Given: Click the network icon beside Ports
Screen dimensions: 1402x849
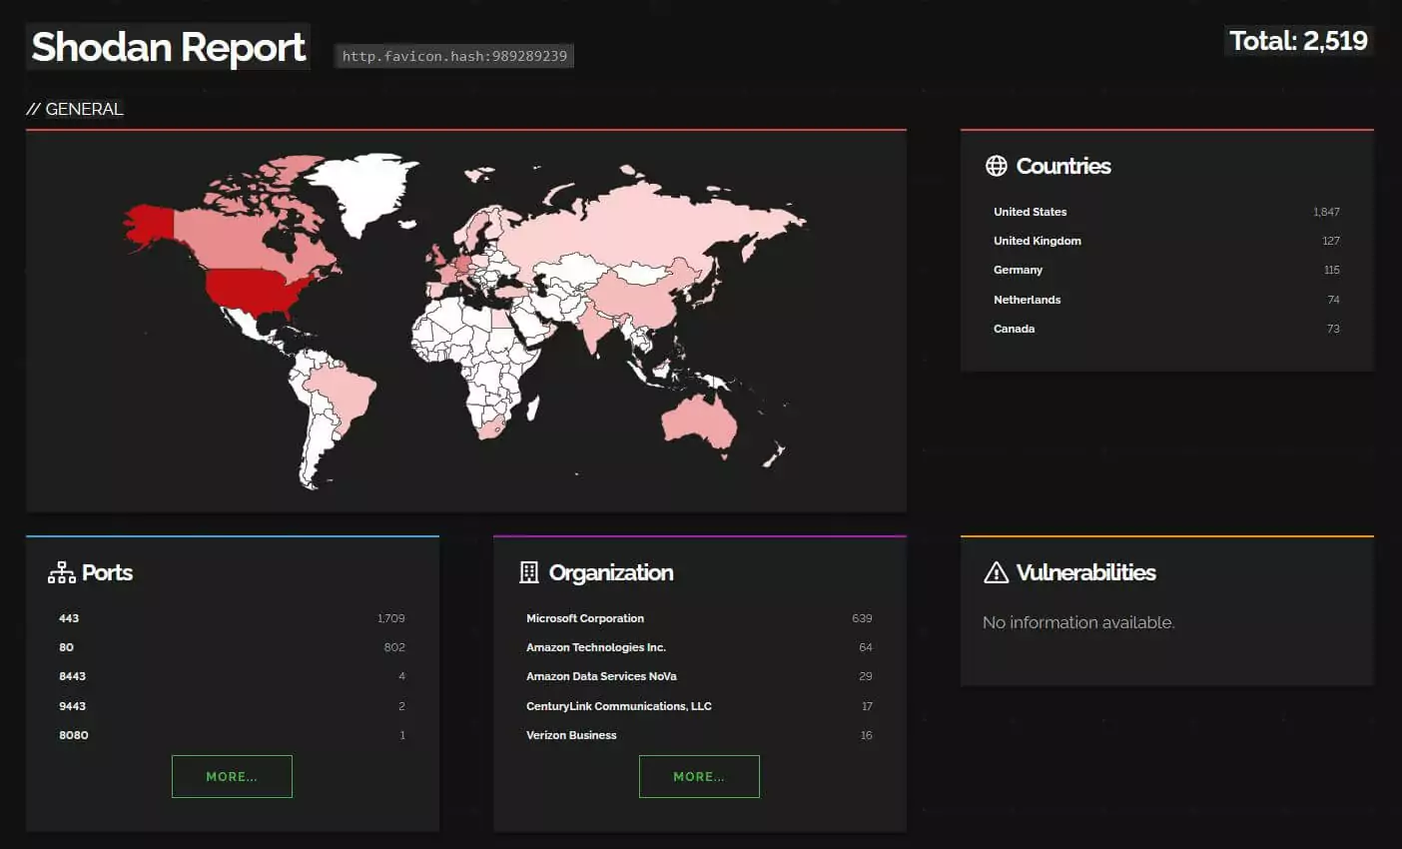Looking at the screenshot, I should (60, 571).
